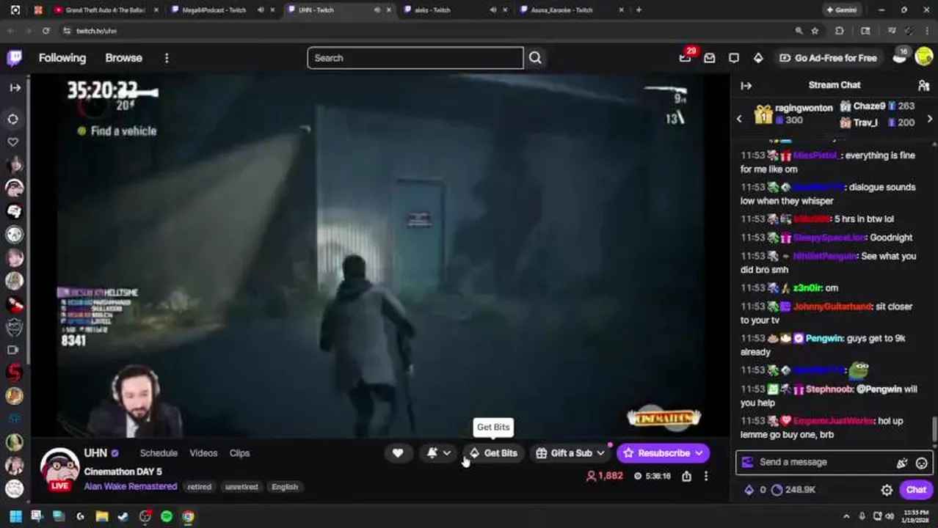This screenshot has width=938, height=528.
Task: Click the Get Bits diamond icon in top bar
Action: [x=758, y=58]
